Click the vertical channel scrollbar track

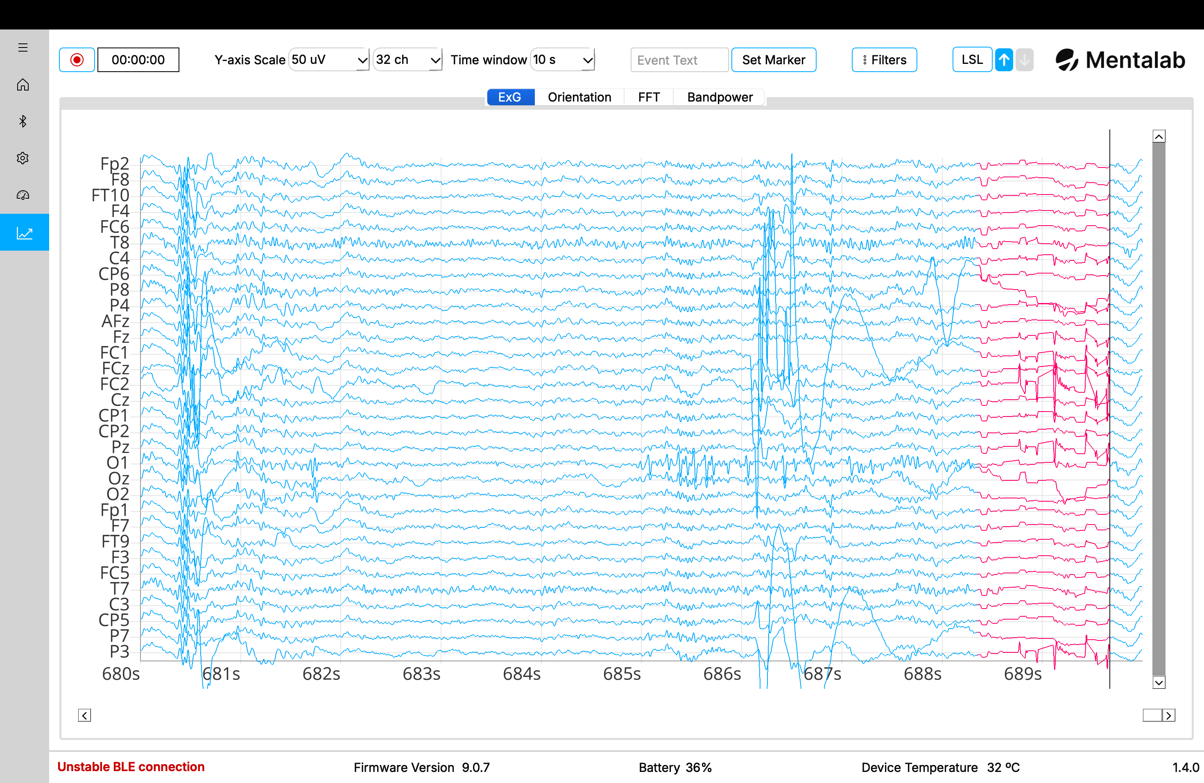coord(1159,405)
